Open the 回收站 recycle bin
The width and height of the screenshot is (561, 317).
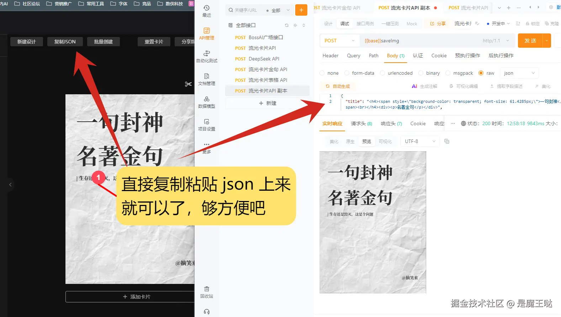207,292
